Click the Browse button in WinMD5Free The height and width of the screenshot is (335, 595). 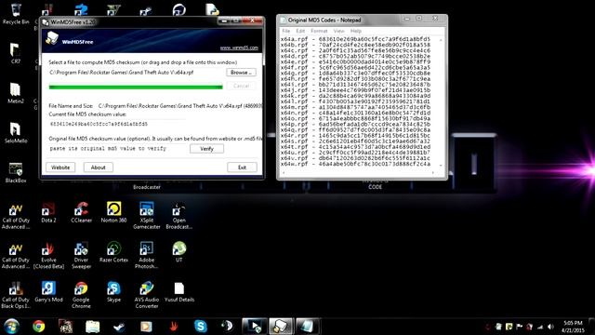241,73
